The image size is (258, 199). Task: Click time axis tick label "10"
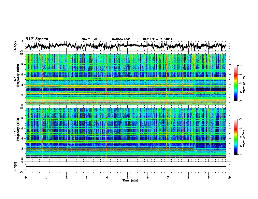(x=229, y=178)
